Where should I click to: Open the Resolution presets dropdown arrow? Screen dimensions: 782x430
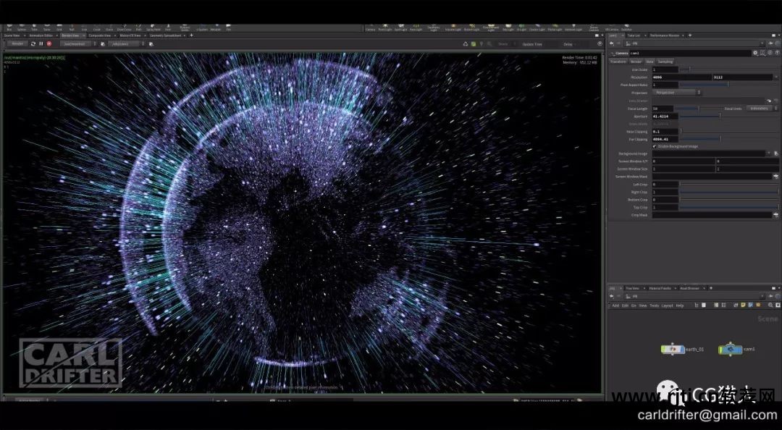(775, 77)
